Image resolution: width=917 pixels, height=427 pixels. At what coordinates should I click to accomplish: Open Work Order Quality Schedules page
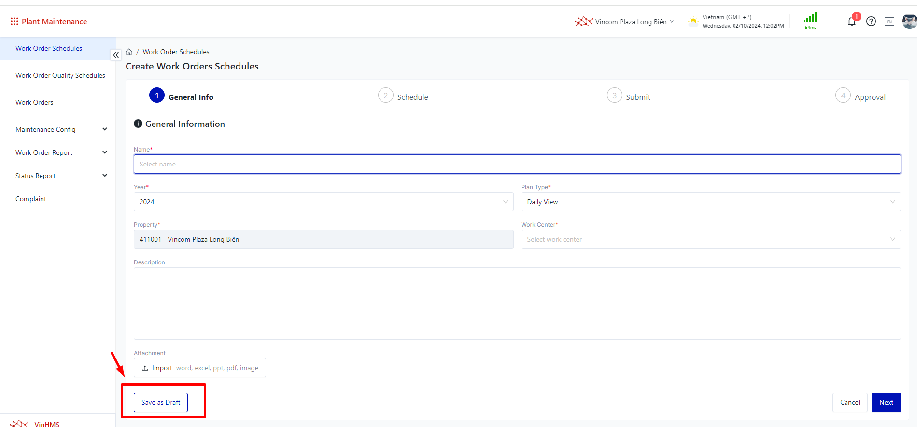click(60, 75)
